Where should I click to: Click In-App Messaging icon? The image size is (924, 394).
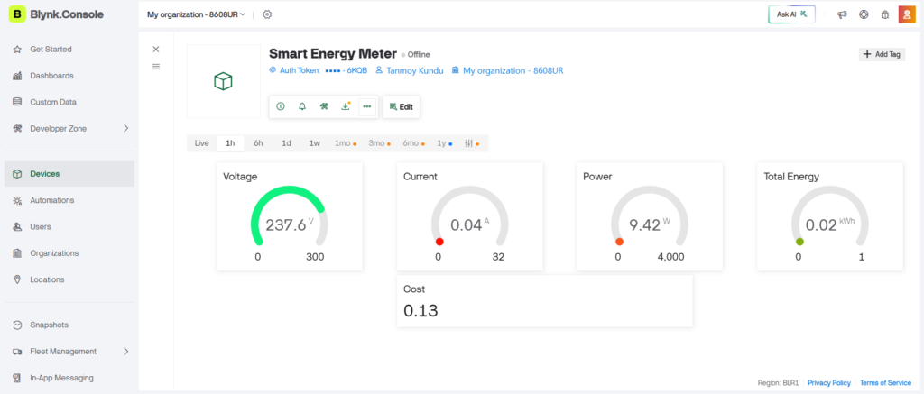coord(18,378)
